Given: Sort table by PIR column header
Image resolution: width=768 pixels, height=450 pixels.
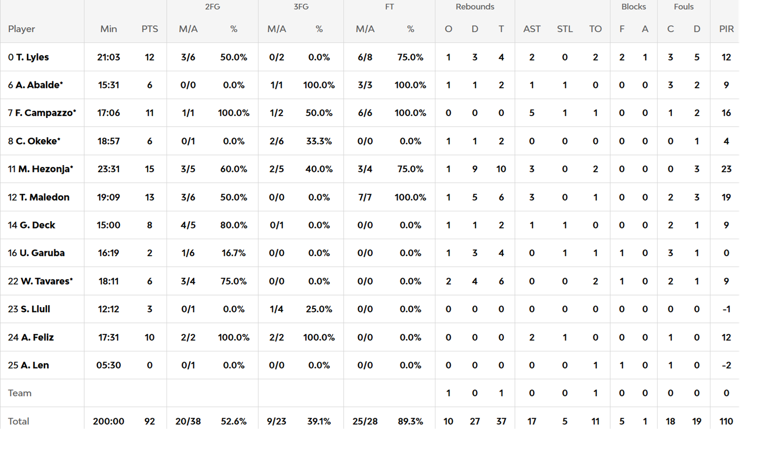Looking at the screenshot, I should click(726, 29).
